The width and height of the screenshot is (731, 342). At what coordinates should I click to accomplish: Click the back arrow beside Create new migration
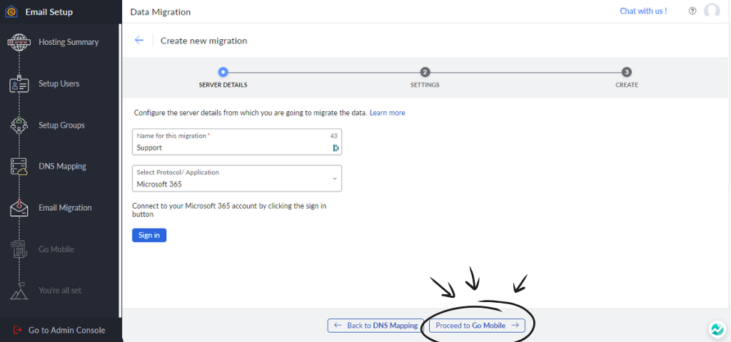(x=139, y=41)
